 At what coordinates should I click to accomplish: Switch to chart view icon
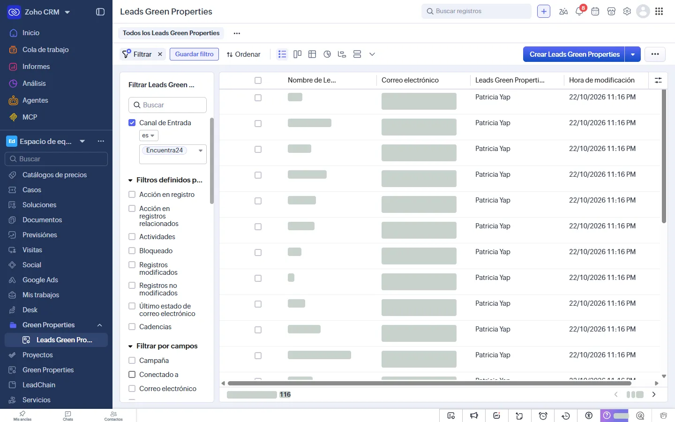tap(327, 54)
